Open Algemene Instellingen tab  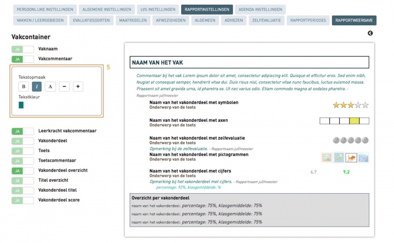pos(107,9)
